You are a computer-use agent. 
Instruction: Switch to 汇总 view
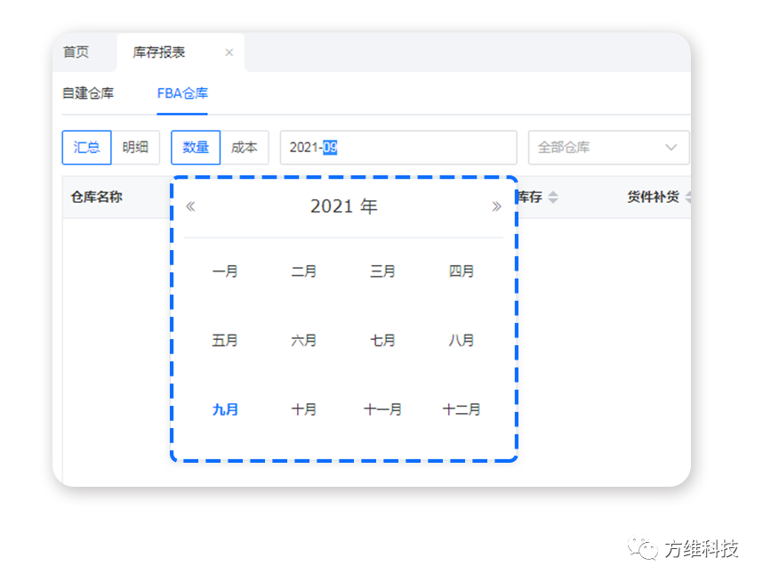pyautogui.click(x=86, y=148)
